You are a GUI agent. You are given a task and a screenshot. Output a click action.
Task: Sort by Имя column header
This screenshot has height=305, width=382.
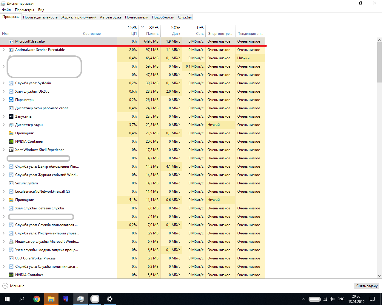[41, 30]
